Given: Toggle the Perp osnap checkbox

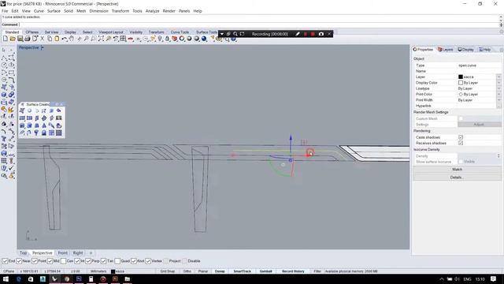Looking at the screenshot, I should coord(88,261).
